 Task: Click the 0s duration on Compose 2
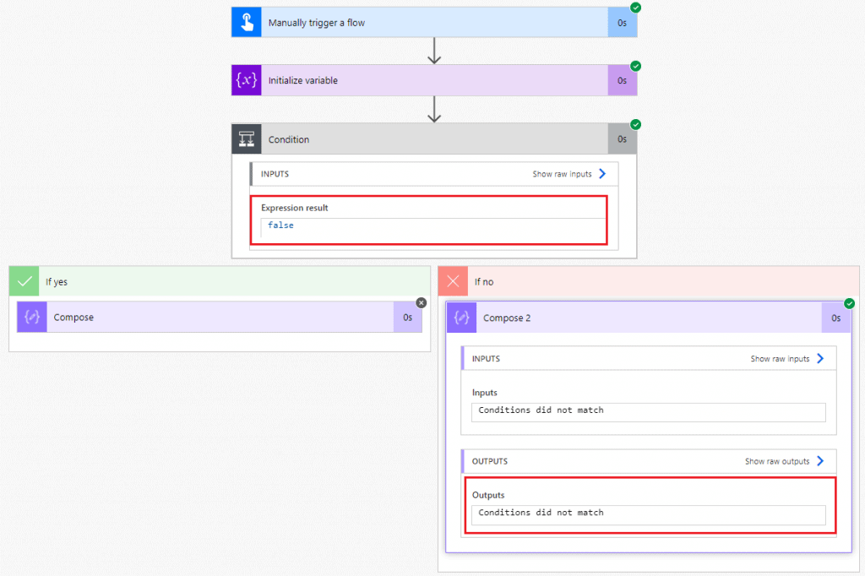pos(835,318)
